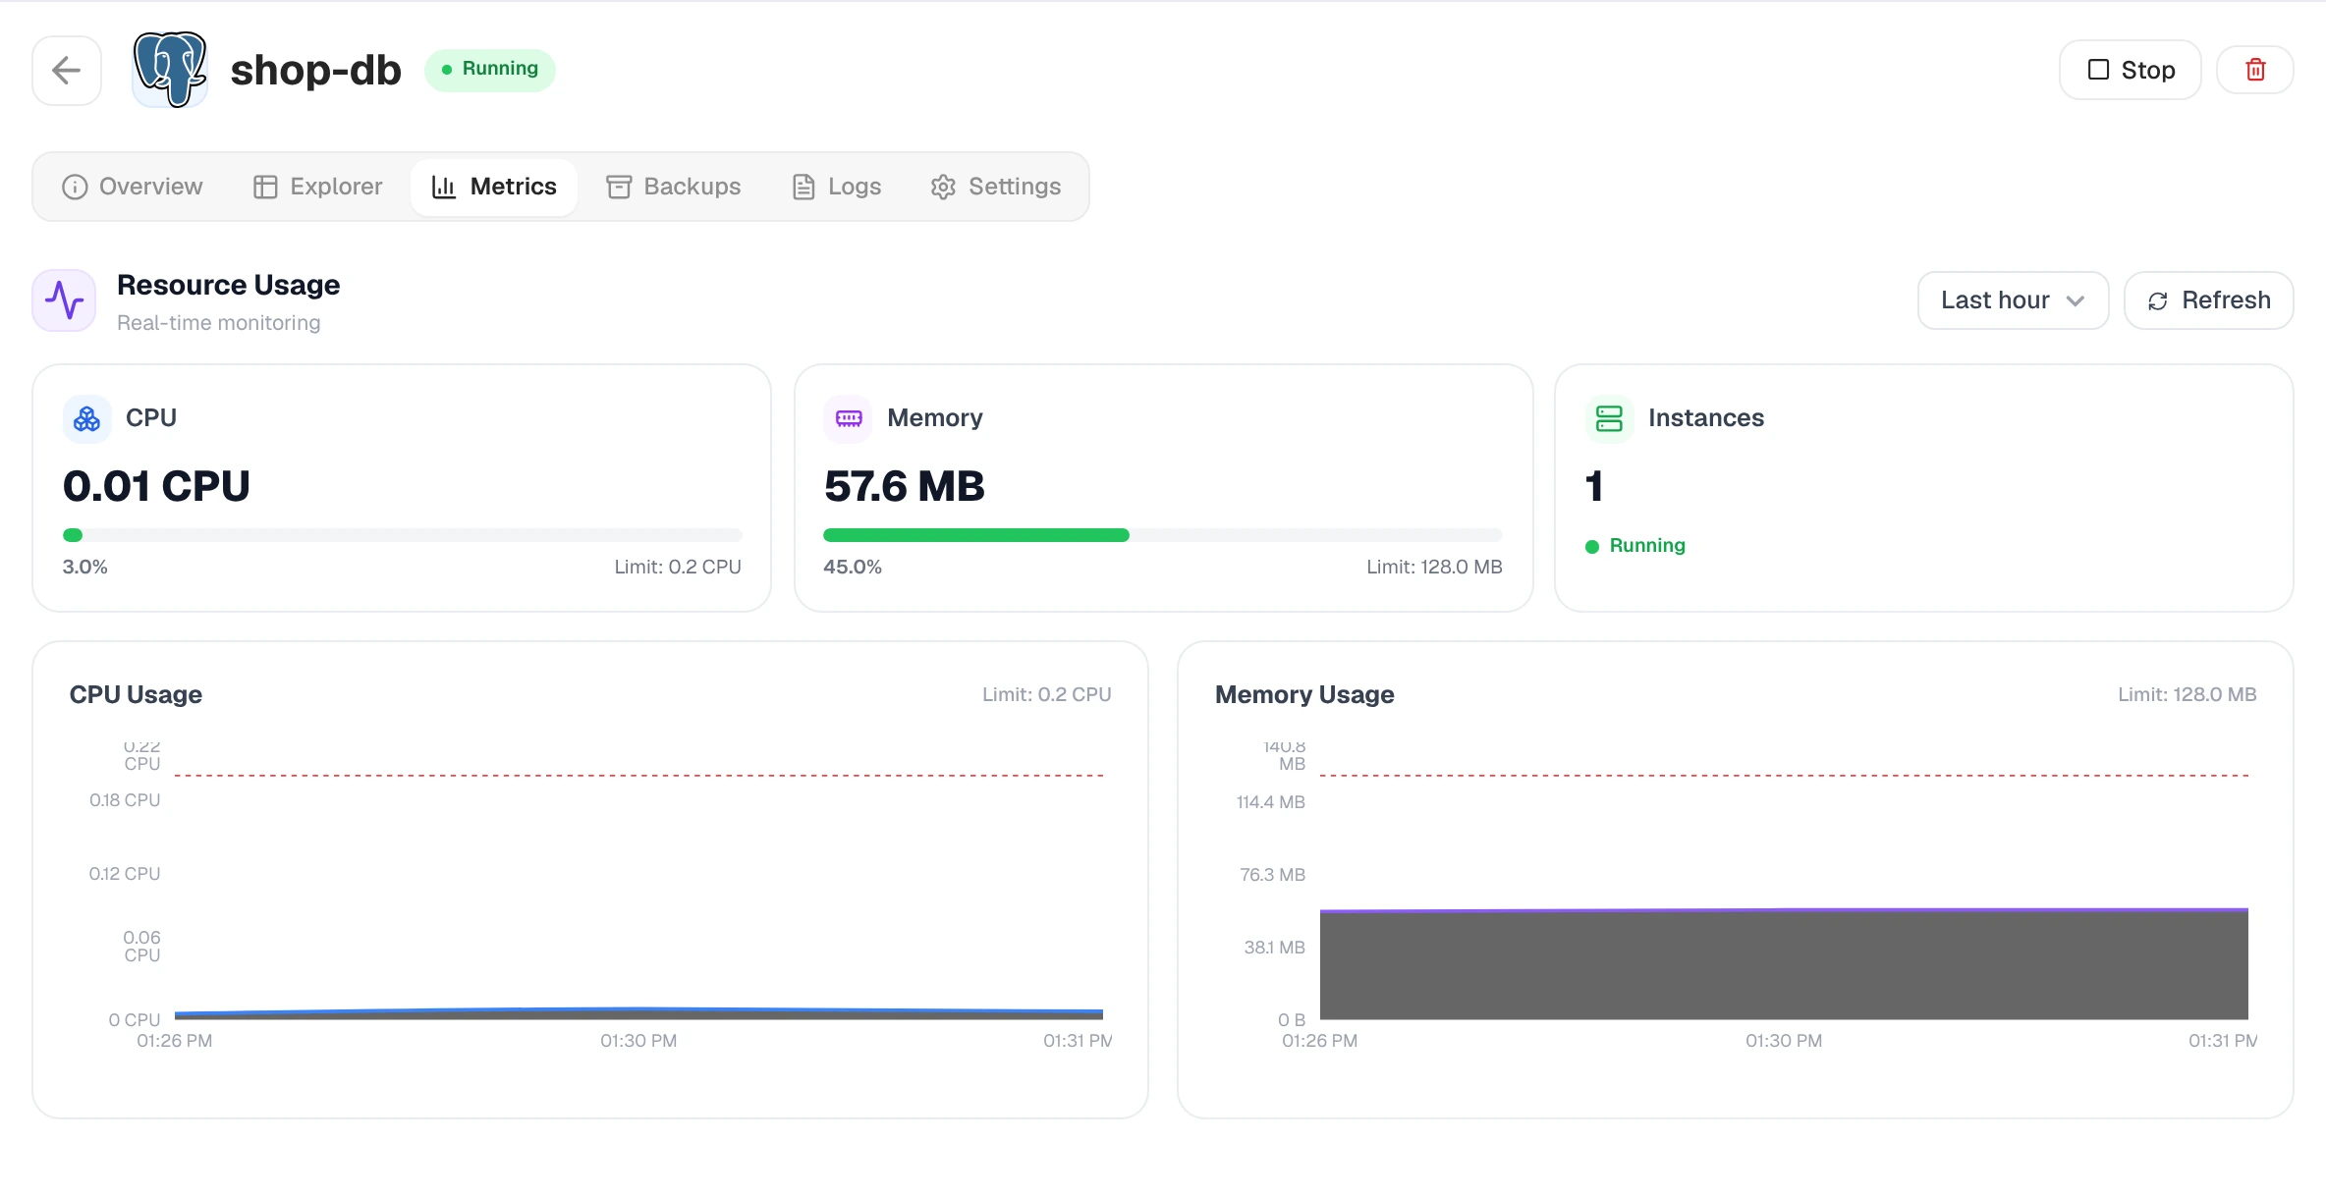This screenshot has width=2326, height=1196.
Task: View the Logs tab
Action: tap(837, 187)
